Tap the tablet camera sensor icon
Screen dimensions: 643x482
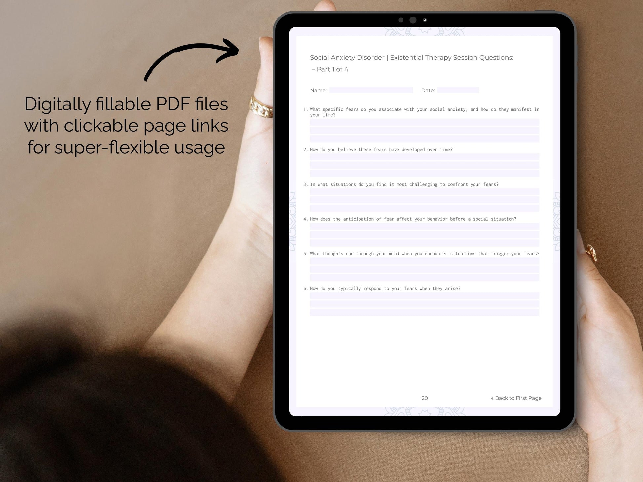426,20
